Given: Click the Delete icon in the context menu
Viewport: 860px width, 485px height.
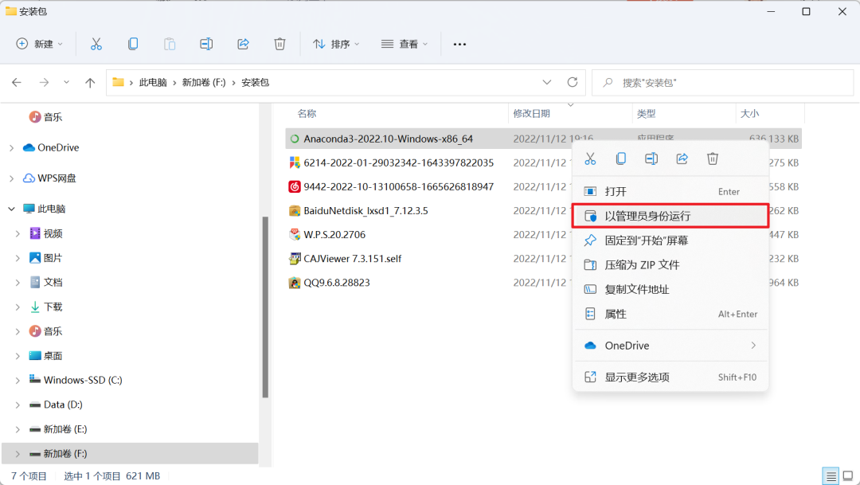Looking at the screenshot, I should pyautogui.click(x=713, y=158).
